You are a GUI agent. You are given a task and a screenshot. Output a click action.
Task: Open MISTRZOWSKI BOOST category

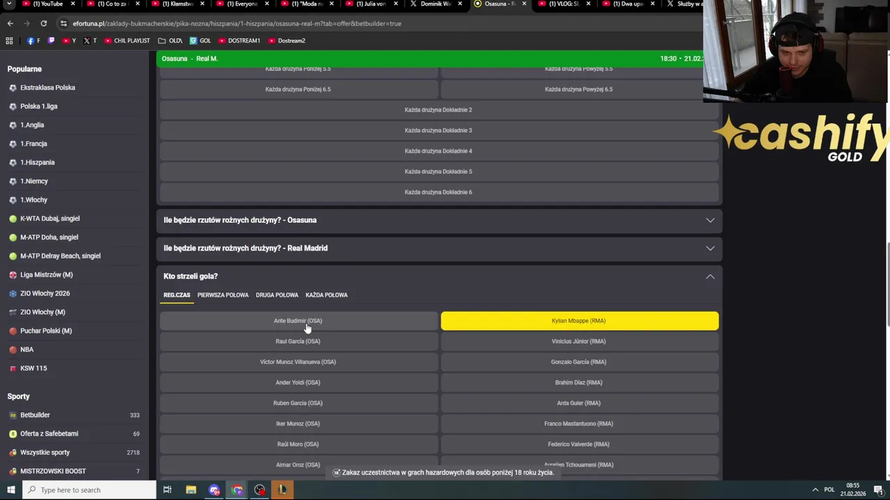tap(74, 472)
